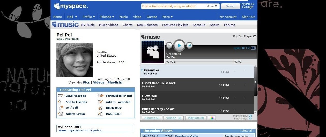This screenshot has height=137, width=326.
Task: Toggle the player volume button
Action: [253, 48]
